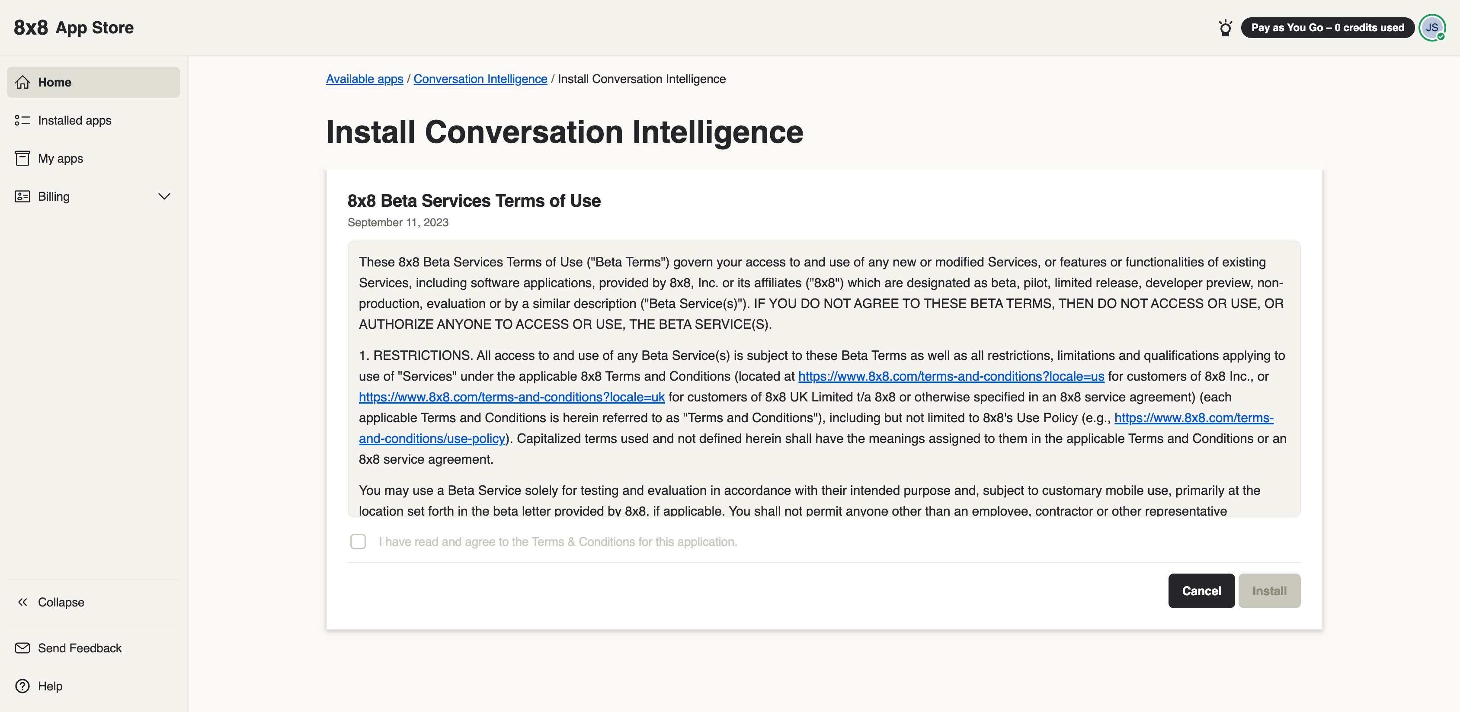Follow the Conversation Intelligence breadcrumb link
1460x712 pixels.
coord(480,79)
